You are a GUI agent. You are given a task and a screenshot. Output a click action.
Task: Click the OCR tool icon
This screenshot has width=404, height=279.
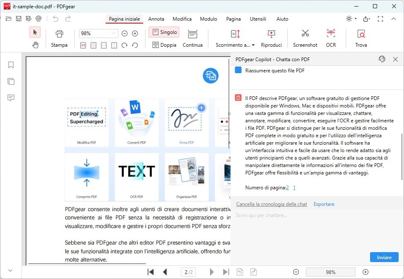331,33
